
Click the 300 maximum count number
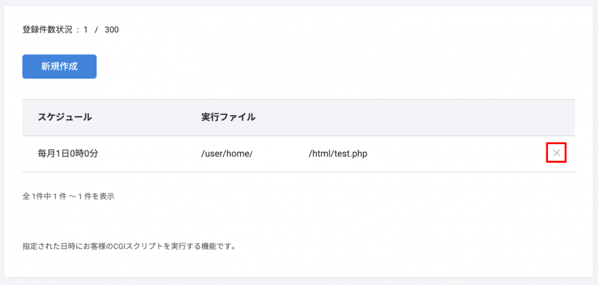(x=112, y=30)
